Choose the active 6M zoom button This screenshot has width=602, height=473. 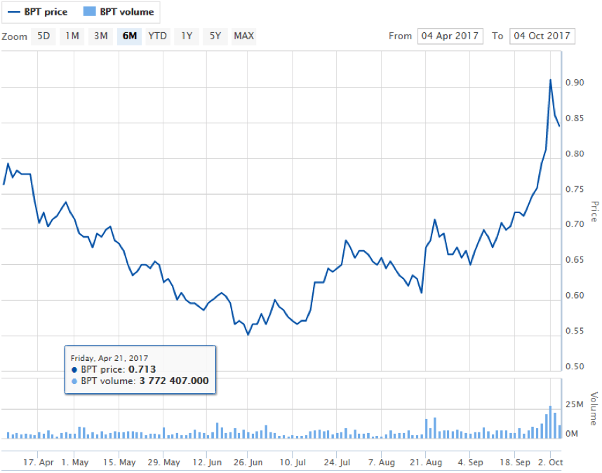pyautogui.click(x=129, y=36)
